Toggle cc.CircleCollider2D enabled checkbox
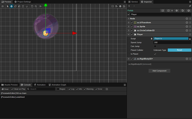Viewport: 192px width, 119px height. pos(132,31)
